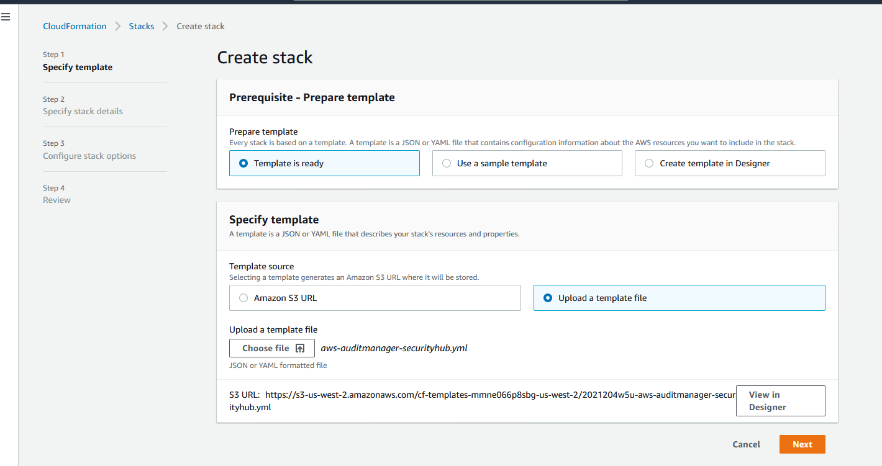
Task: Select Step 2 Specify stack details
Action: (x=83, y=105)
